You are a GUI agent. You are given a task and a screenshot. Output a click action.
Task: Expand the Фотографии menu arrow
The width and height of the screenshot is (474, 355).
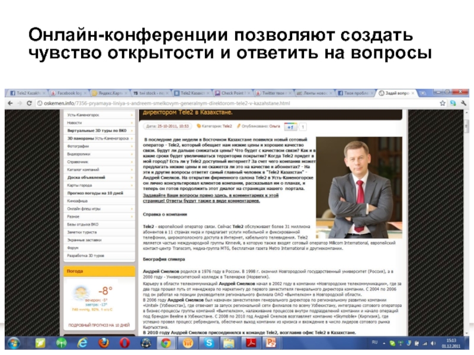(132, 146)
